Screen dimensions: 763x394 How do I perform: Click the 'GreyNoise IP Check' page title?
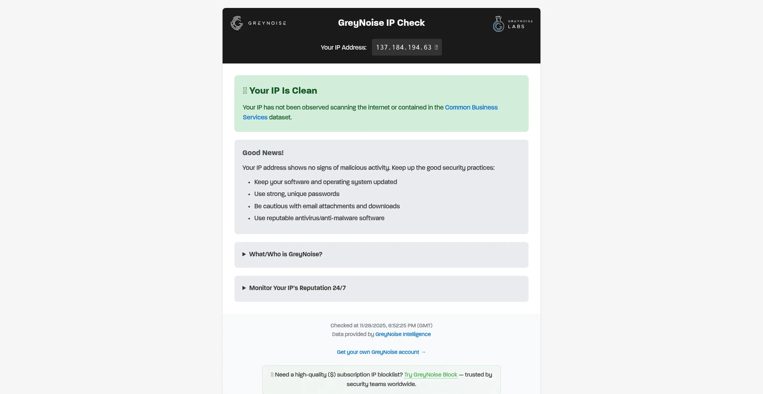tap(381, 23)
